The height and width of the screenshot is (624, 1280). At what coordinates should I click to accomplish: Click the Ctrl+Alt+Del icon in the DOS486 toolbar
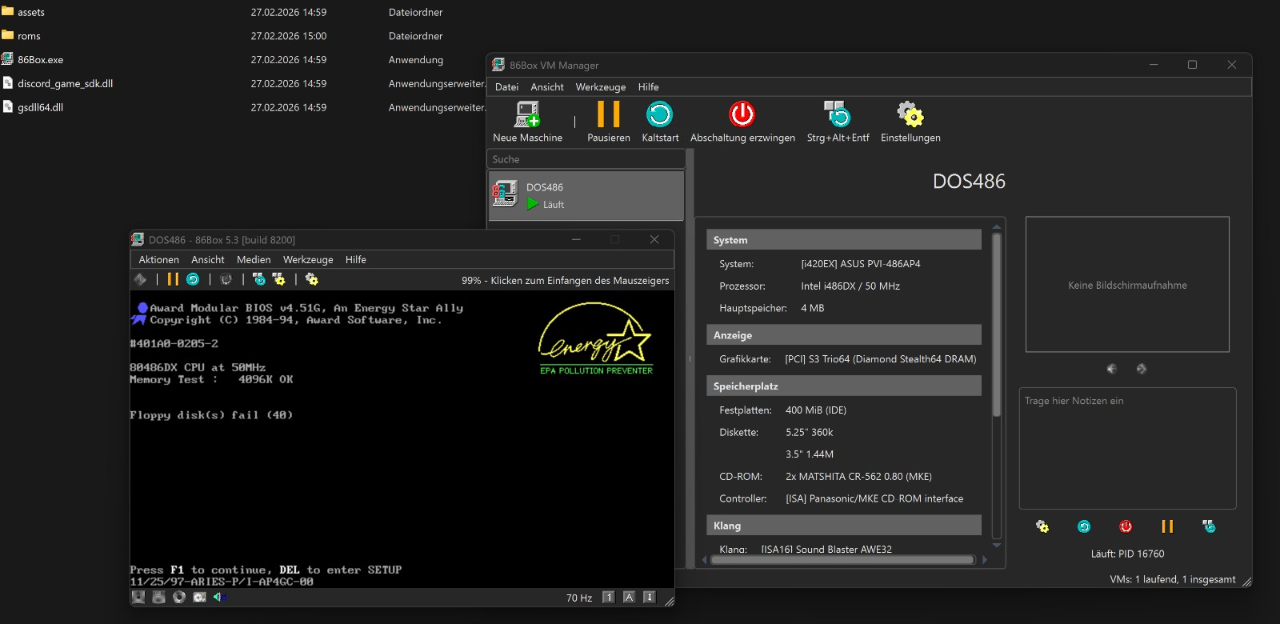(x=259, y=279)
